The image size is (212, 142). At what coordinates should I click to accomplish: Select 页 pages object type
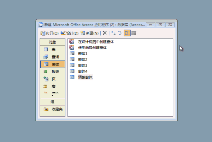tap(53, 79)
